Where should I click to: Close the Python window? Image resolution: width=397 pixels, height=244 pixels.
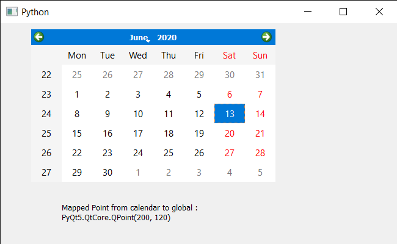coord(379,12)
